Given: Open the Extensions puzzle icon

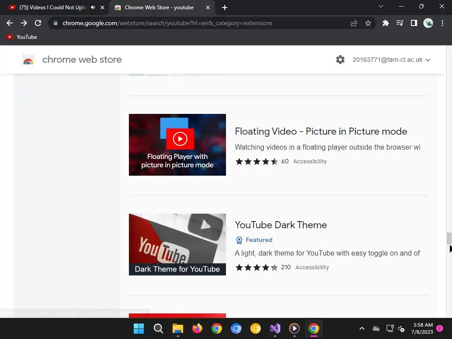Looking at the screenshot, I should (x=385, y=23).
